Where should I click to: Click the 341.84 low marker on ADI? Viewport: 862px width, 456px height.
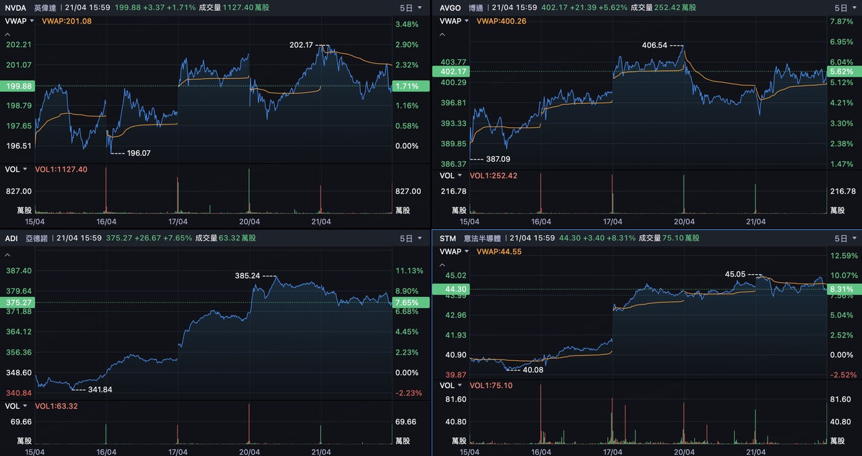tap(100, 389)
